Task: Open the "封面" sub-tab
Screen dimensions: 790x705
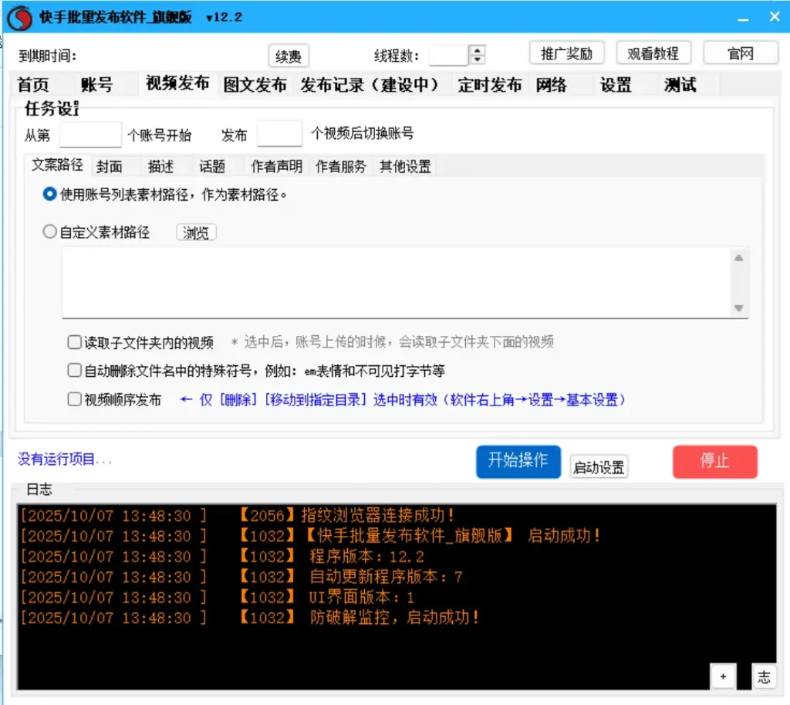Action: [110, 166]
